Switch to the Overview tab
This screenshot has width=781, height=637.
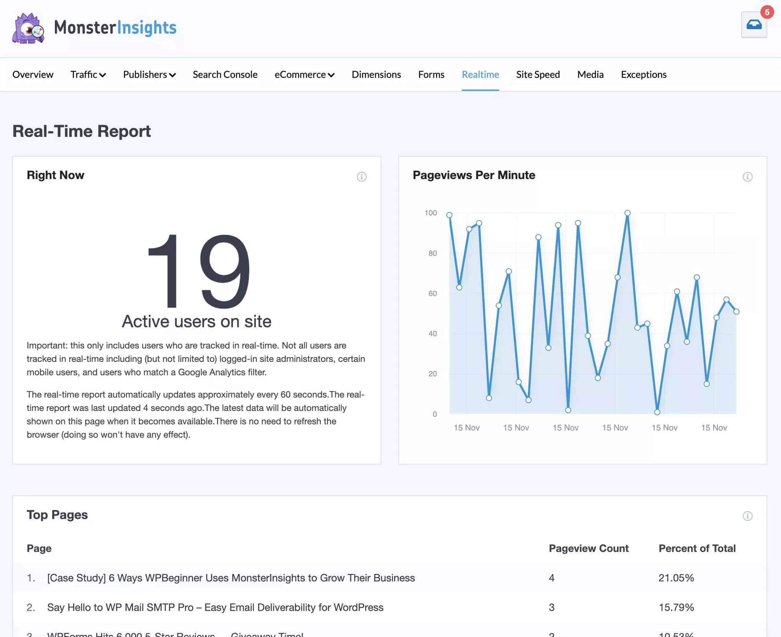click(33, 74)
